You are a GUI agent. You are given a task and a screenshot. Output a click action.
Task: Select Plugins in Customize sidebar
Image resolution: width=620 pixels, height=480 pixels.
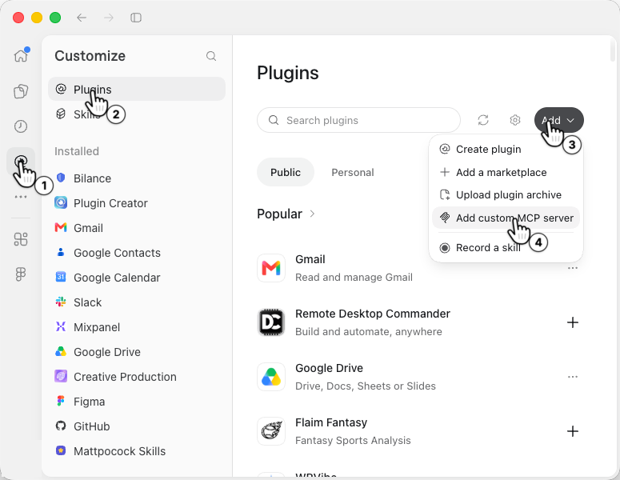coord(137,89)
